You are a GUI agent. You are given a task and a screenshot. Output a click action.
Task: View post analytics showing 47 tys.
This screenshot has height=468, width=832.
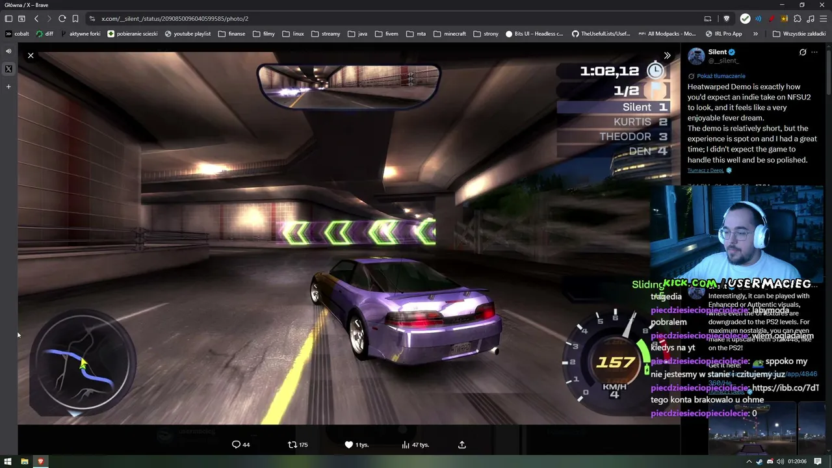(415, 445)
